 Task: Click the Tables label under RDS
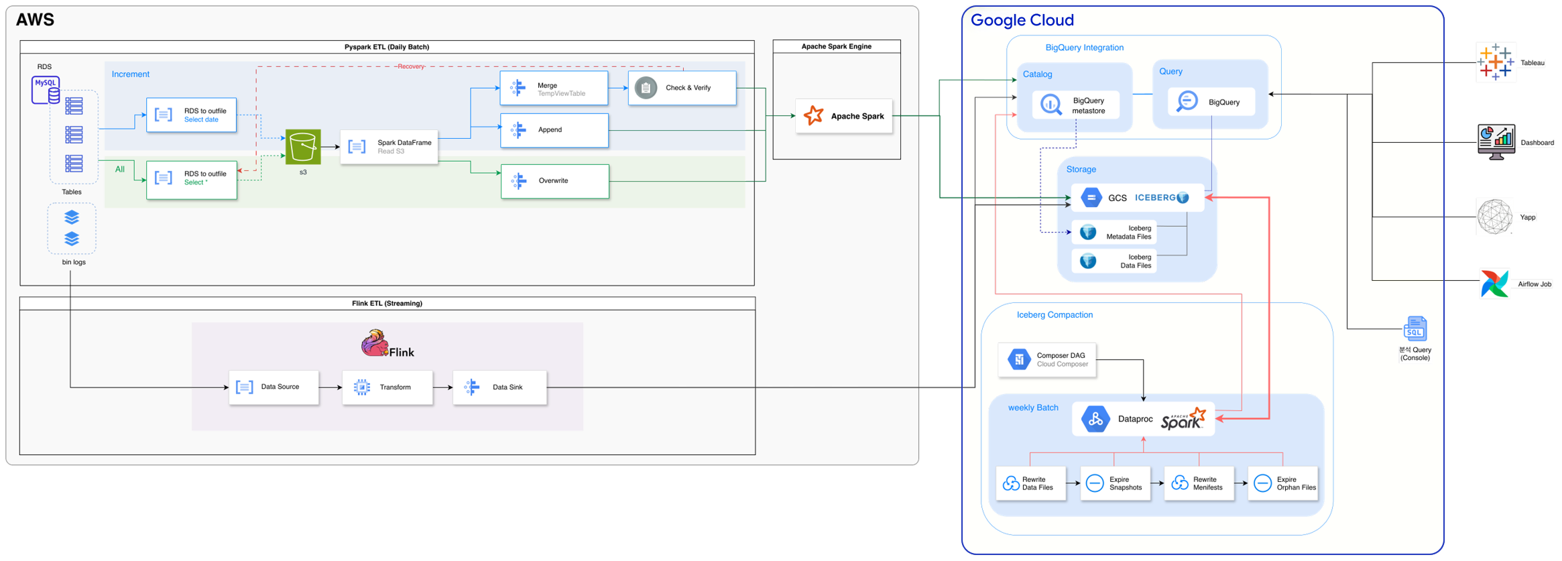[x=72, y=192]
